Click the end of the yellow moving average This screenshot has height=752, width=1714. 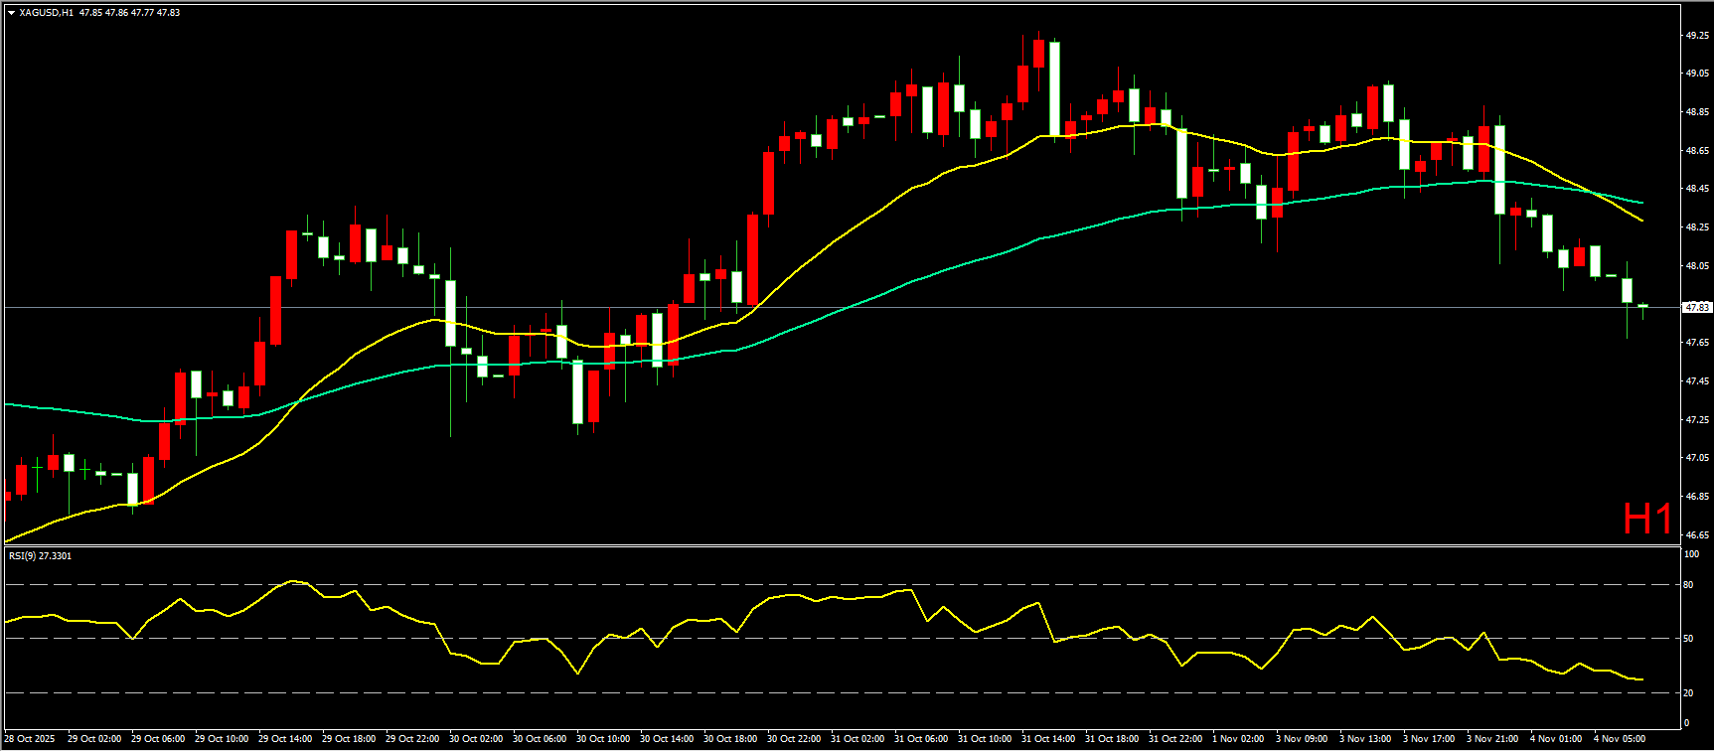pyautogui.click(x=1641, y=221)
